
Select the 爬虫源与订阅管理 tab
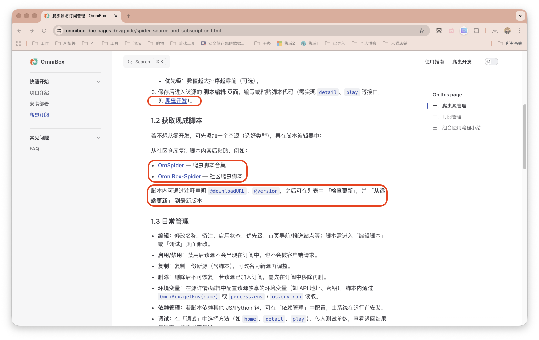[80, 16]
